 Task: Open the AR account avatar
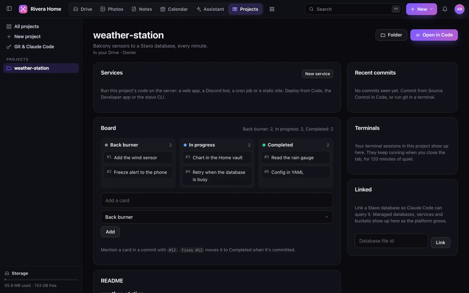coord(459,9)
